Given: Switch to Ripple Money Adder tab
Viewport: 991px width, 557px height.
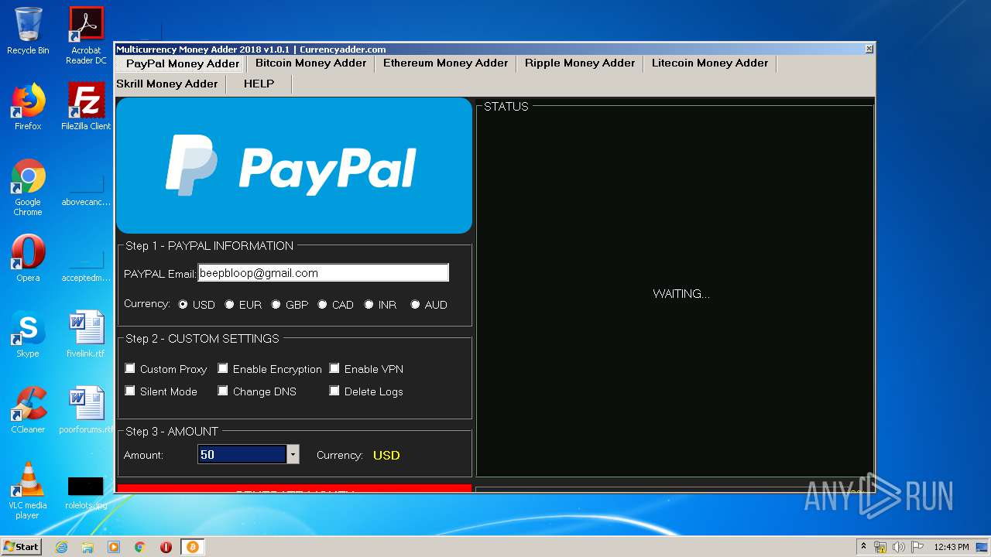Looking at the screenshot, I should point(579,63).
